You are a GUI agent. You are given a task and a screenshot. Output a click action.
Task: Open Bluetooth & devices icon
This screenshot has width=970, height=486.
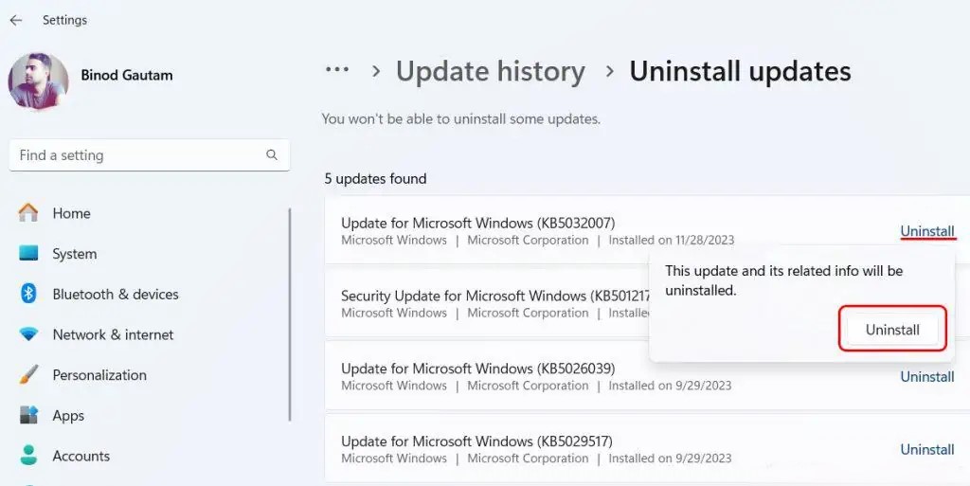click(x=28, y=294)
